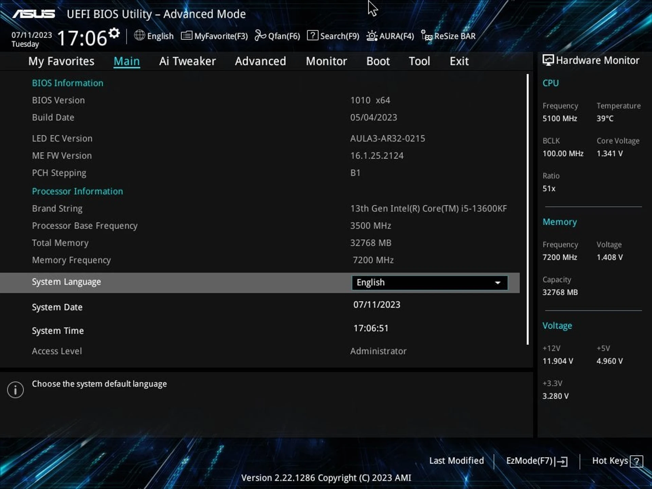652x489 pixels.
Task: Click the AURA lighting icon
Action: click(x=372, y=36)
